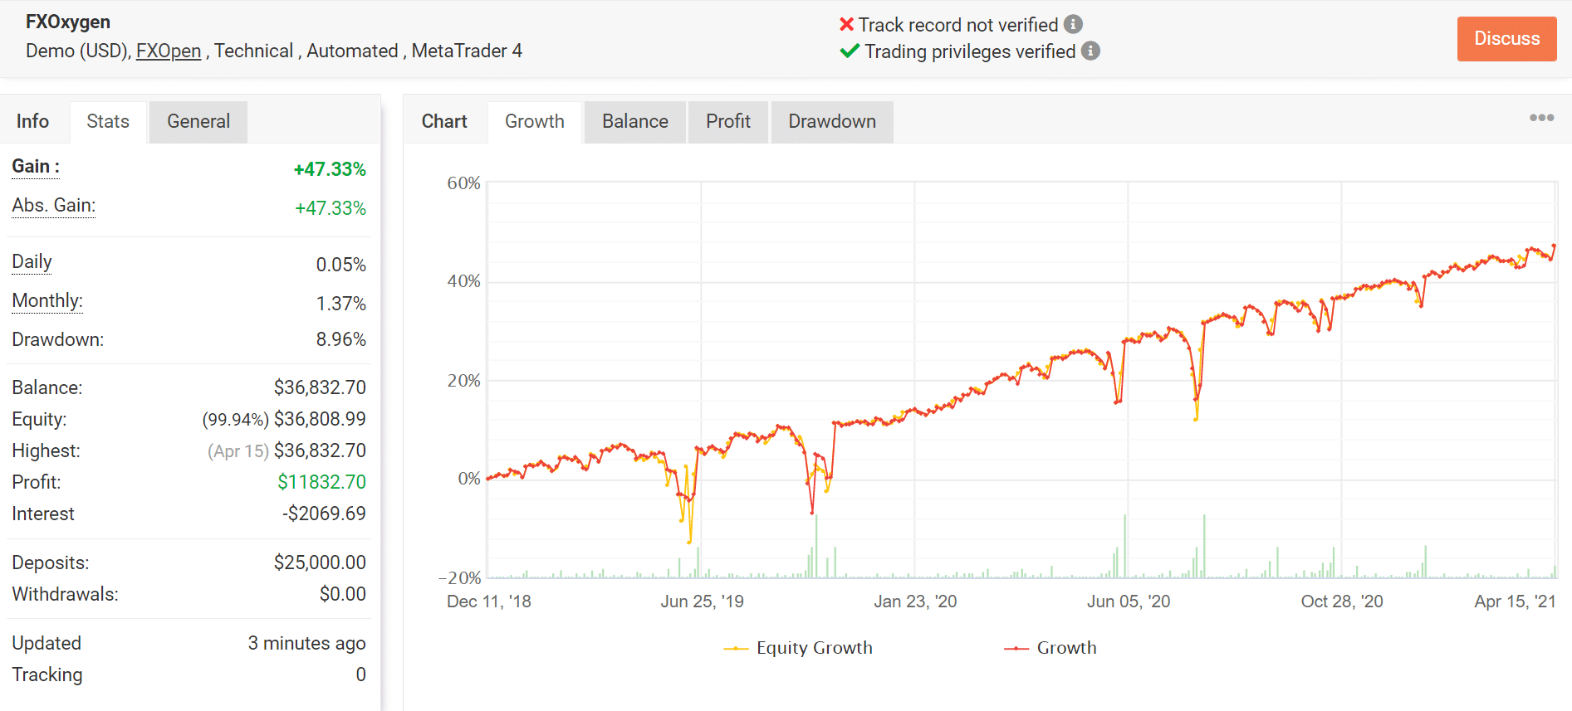Open the Drawdown chart tab
Image resolution: width=1572 pixels, height=711 pixels.
coord(832,122)
